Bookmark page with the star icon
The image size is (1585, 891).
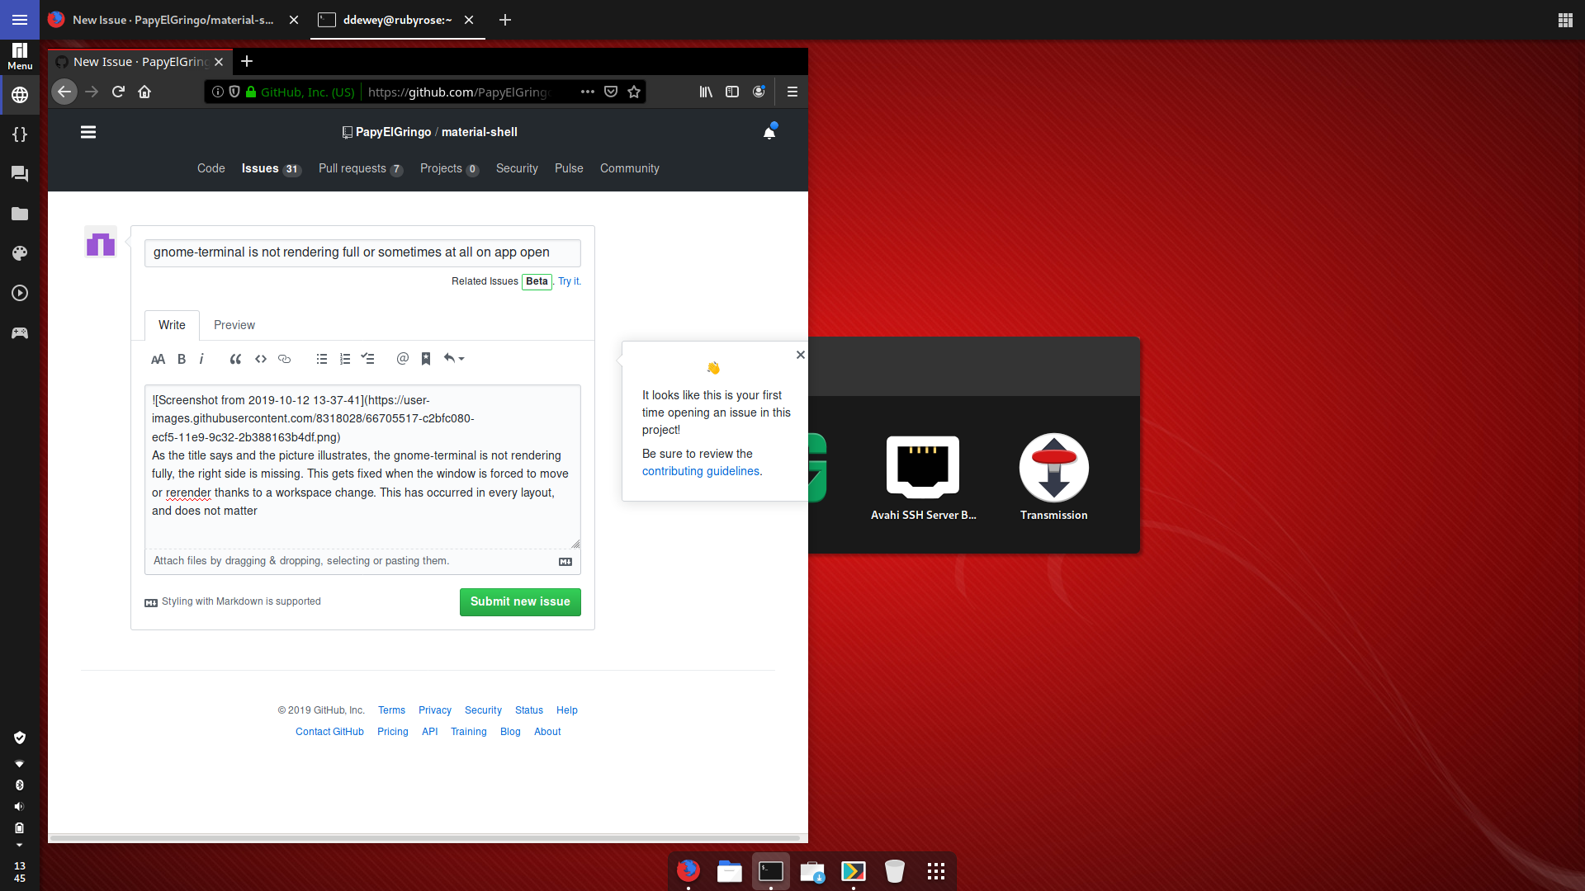coord(634,92)
